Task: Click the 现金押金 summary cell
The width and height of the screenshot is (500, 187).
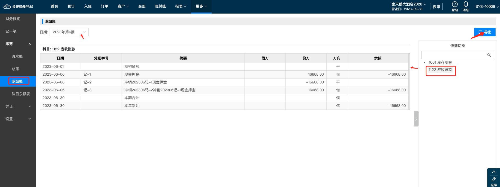Action: (183, 74)
